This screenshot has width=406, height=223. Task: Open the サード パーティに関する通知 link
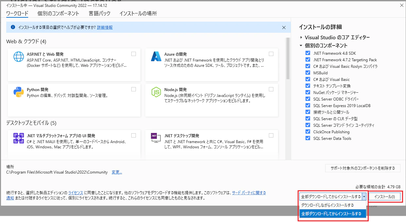[249, 193]
